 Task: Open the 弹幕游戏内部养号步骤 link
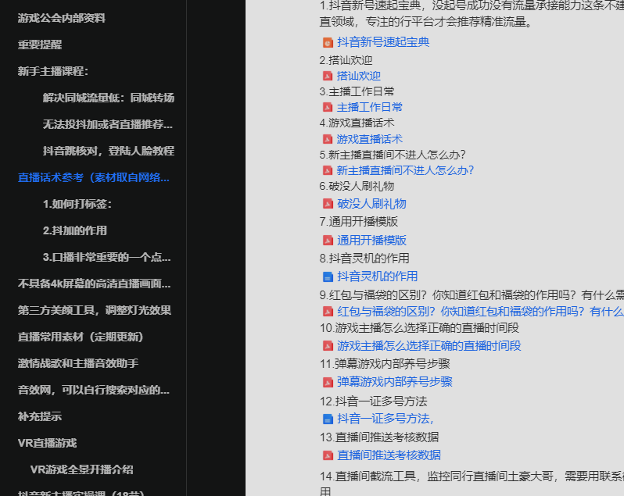pyautogui.click(x=395, y=382)
